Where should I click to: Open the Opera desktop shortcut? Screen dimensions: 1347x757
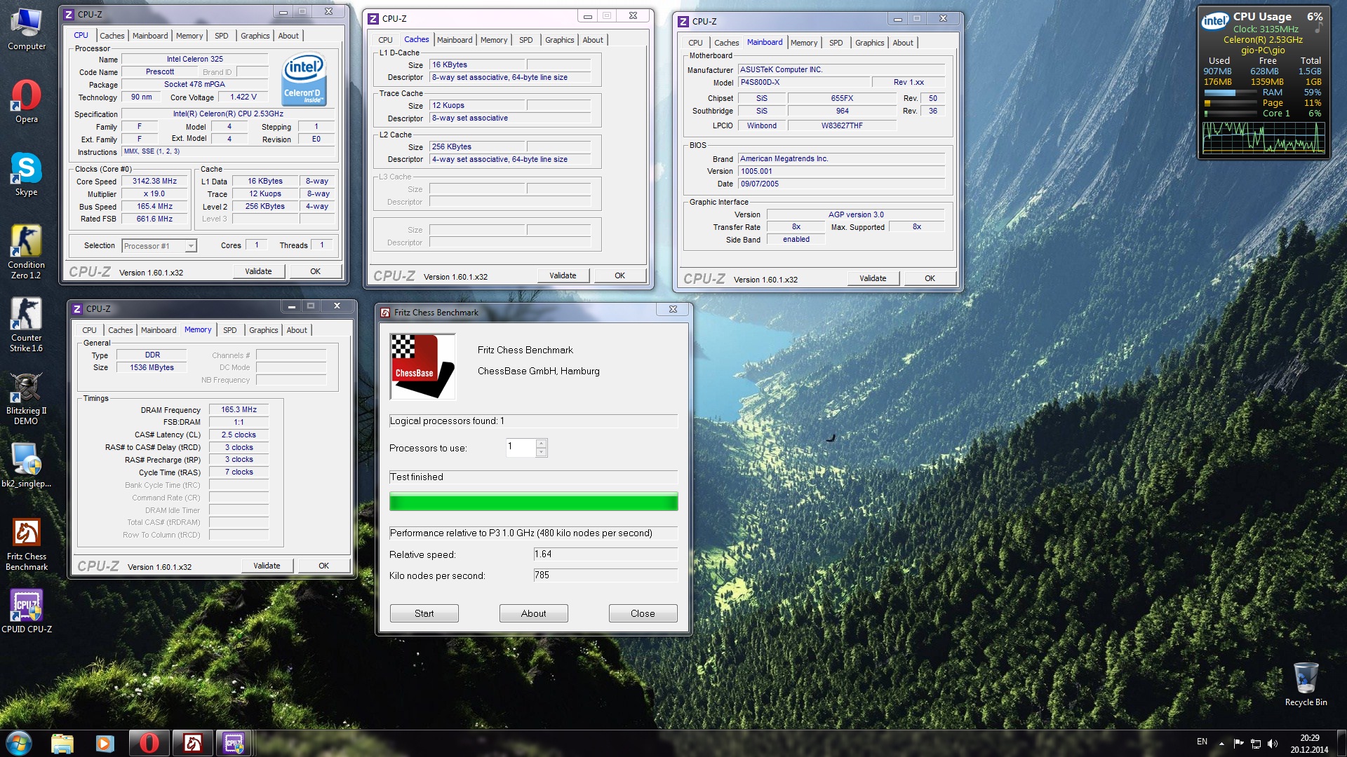[x=26, y=96]
